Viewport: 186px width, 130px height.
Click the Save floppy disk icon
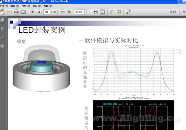9,12
